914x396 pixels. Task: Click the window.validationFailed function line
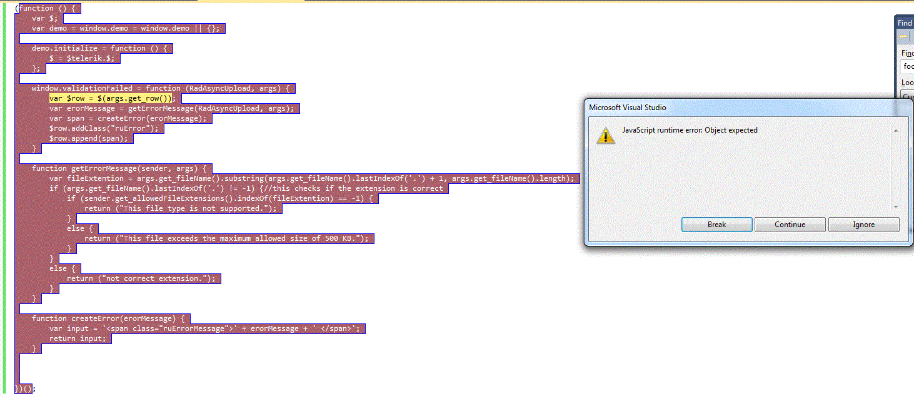[160, 88]
